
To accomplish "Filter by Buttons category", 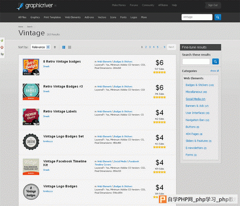I will (x=192, y=127).
